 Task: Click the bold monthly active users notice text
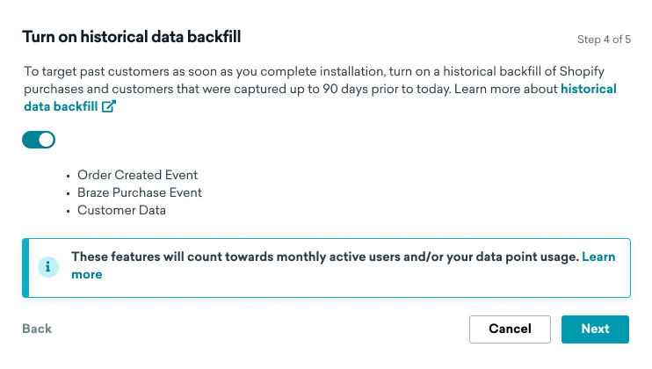point(325,257)
